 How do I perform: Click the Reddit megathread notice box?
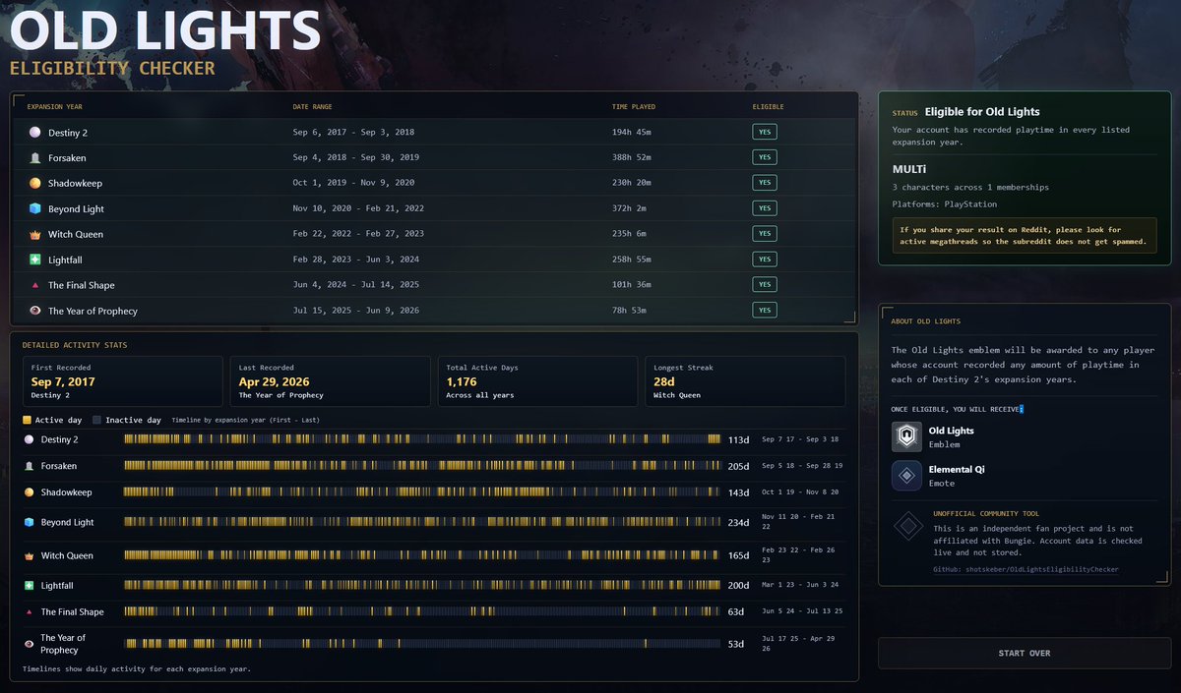1026,236
